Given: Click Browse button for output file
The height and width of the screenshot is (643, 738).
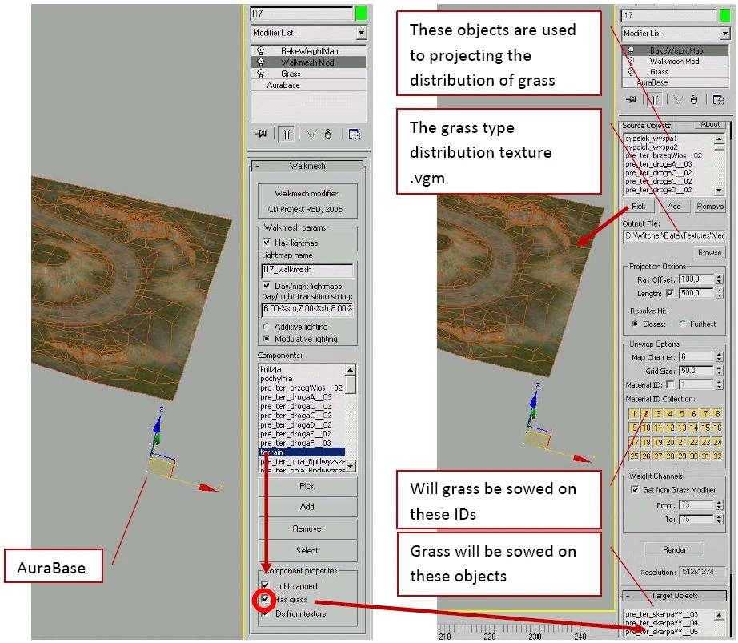Looking at the screenshot, I should (x=709, y=253).
